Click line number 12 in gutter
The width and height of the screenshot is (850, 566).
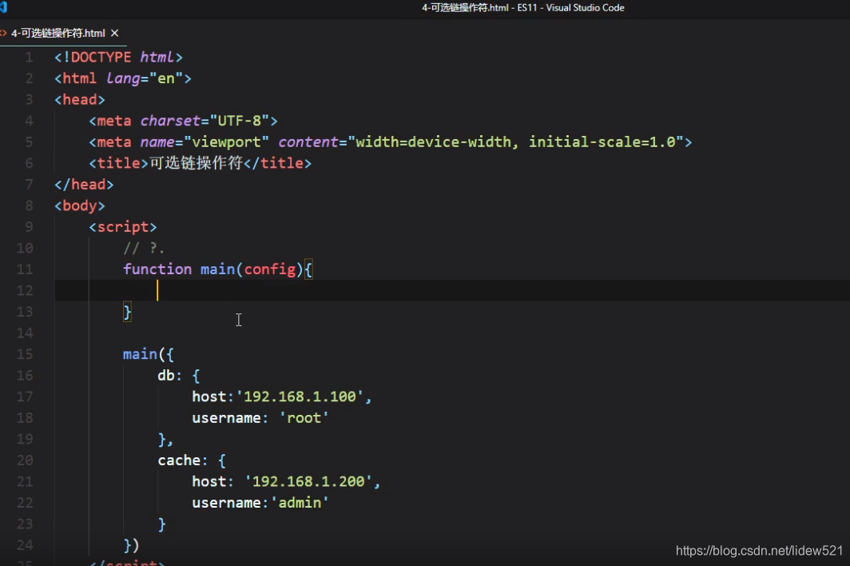tap(25, 290)
